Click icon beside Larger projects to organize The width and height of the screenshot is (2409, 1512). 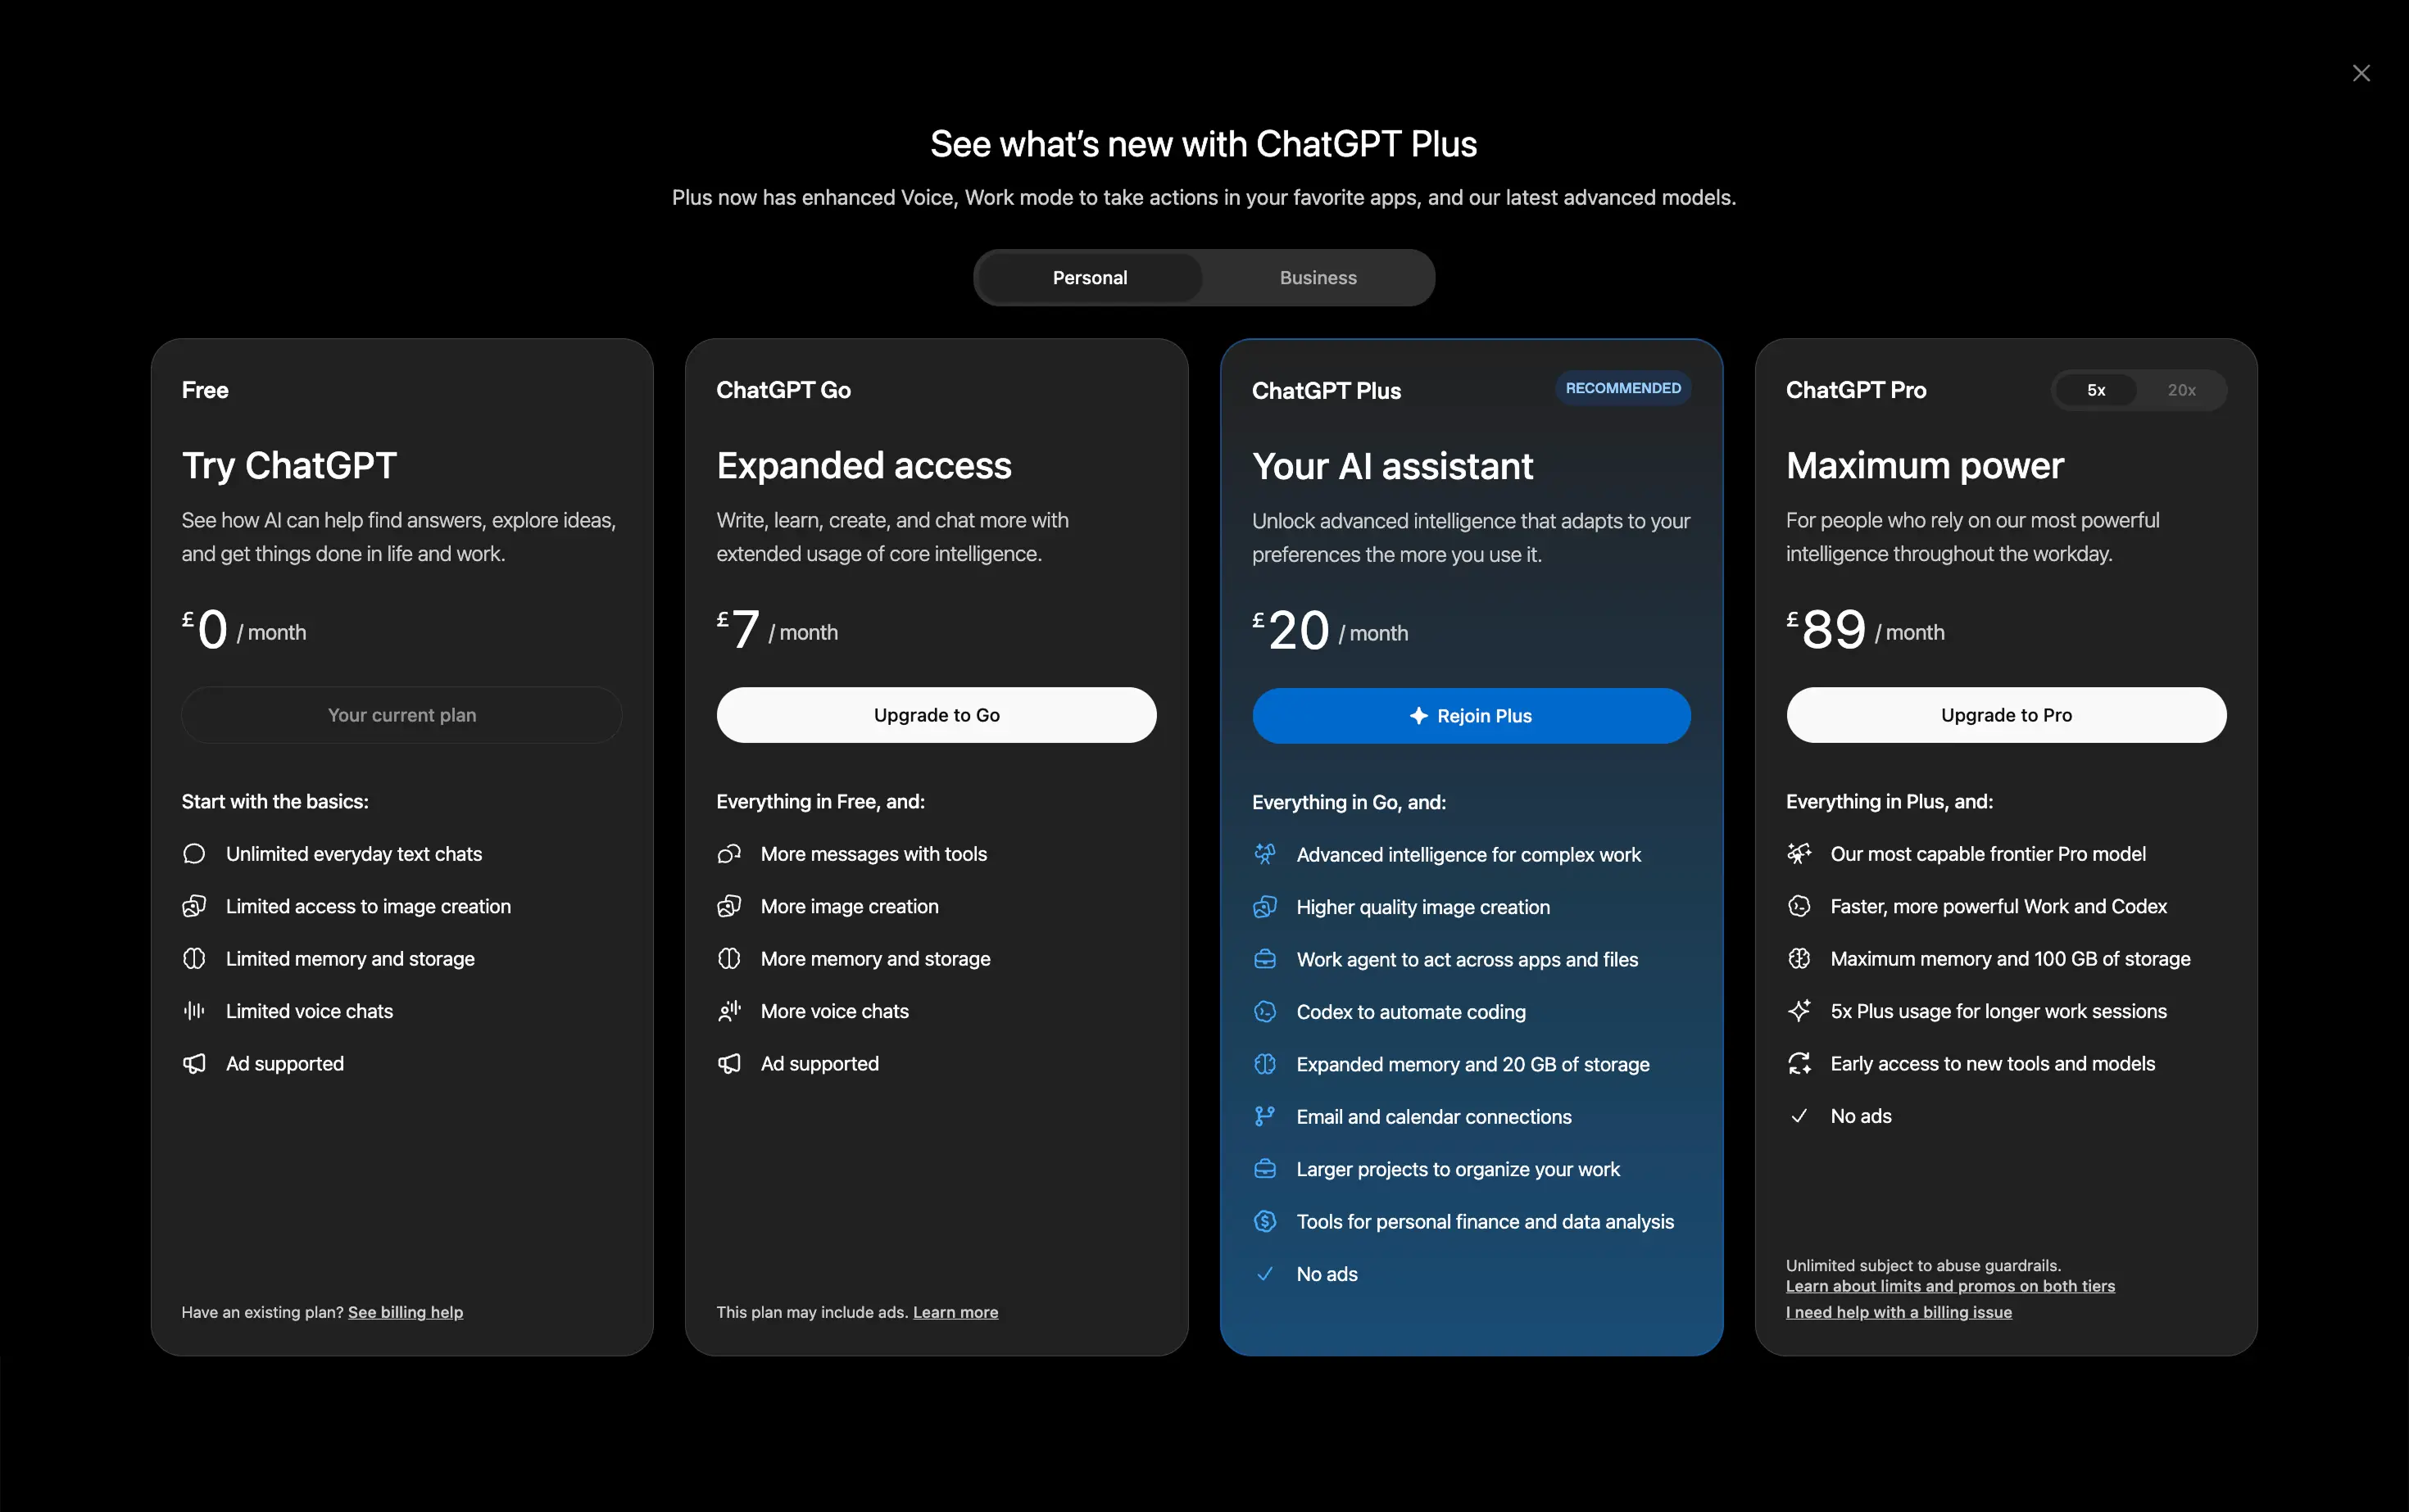click(1264, 1169)
